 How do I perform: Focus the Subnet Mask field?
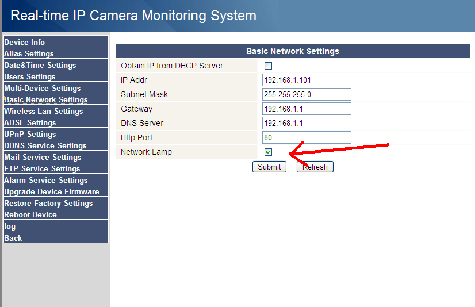coord(307,94)
